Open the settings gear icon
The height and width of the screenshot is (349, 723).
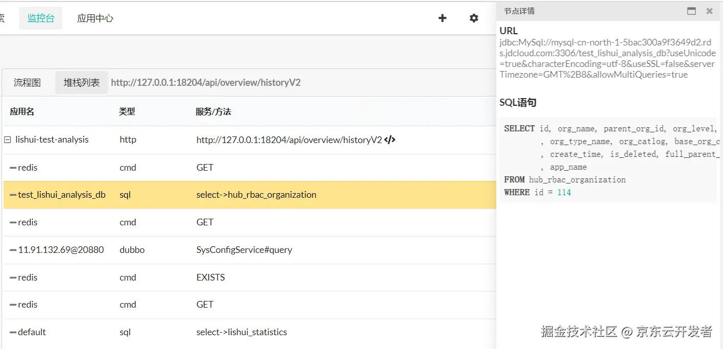pyautogui.click(x=474, y=18)
